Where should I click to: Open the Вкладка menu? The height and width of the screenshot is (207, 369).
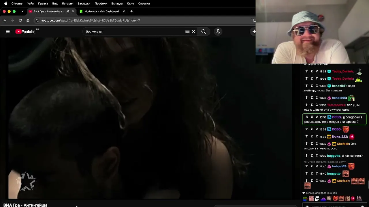(x=117, y=3)
